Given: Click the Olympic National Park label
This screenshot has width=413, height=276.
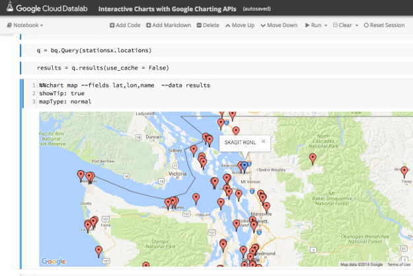Looking at the screenshot, I should (x=161, y=244).
